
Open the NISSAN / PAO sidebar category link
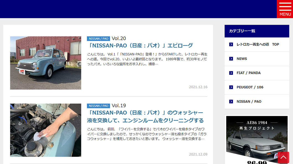pyautogui.click(x=249, y=101)
